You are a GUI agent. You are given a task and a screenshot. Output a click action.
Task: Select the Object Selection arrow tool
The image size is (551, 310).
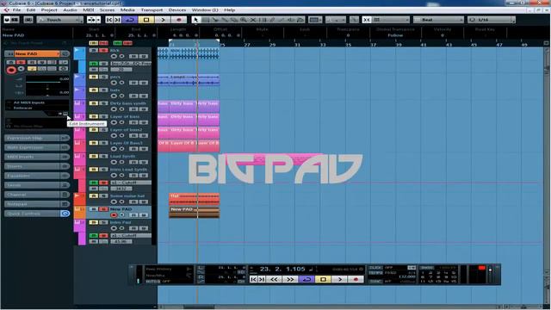click(x=196, y=20)
